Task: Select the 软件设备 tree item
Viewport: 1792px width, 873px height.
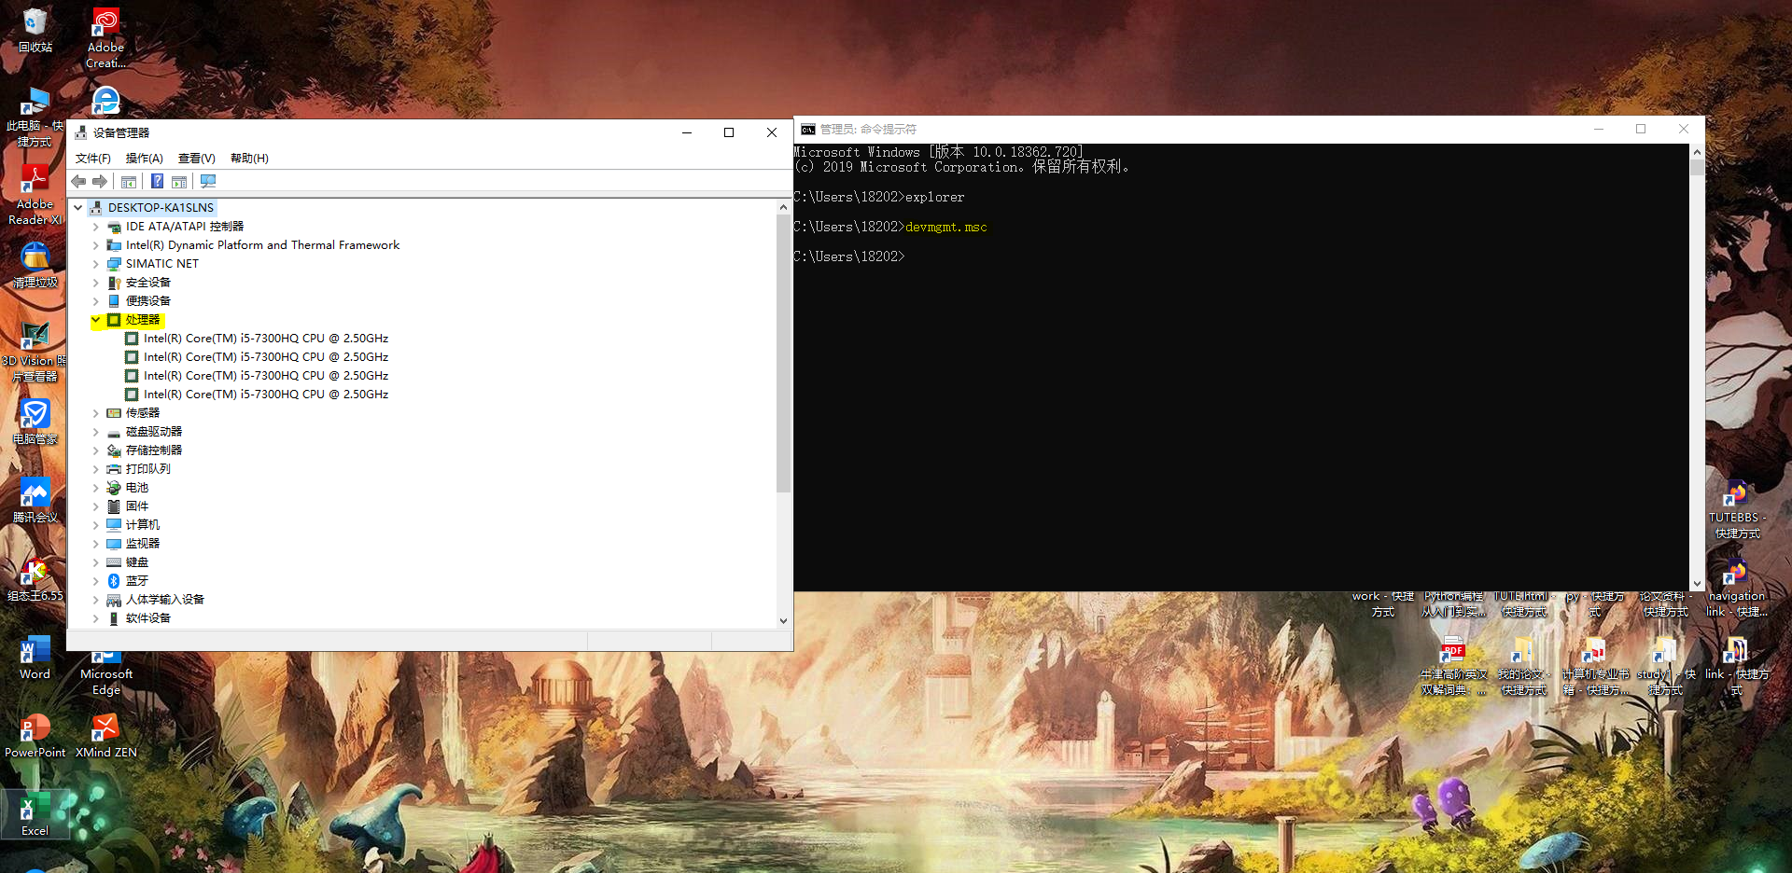Action: pyautogui.click(x=148, y=618)
